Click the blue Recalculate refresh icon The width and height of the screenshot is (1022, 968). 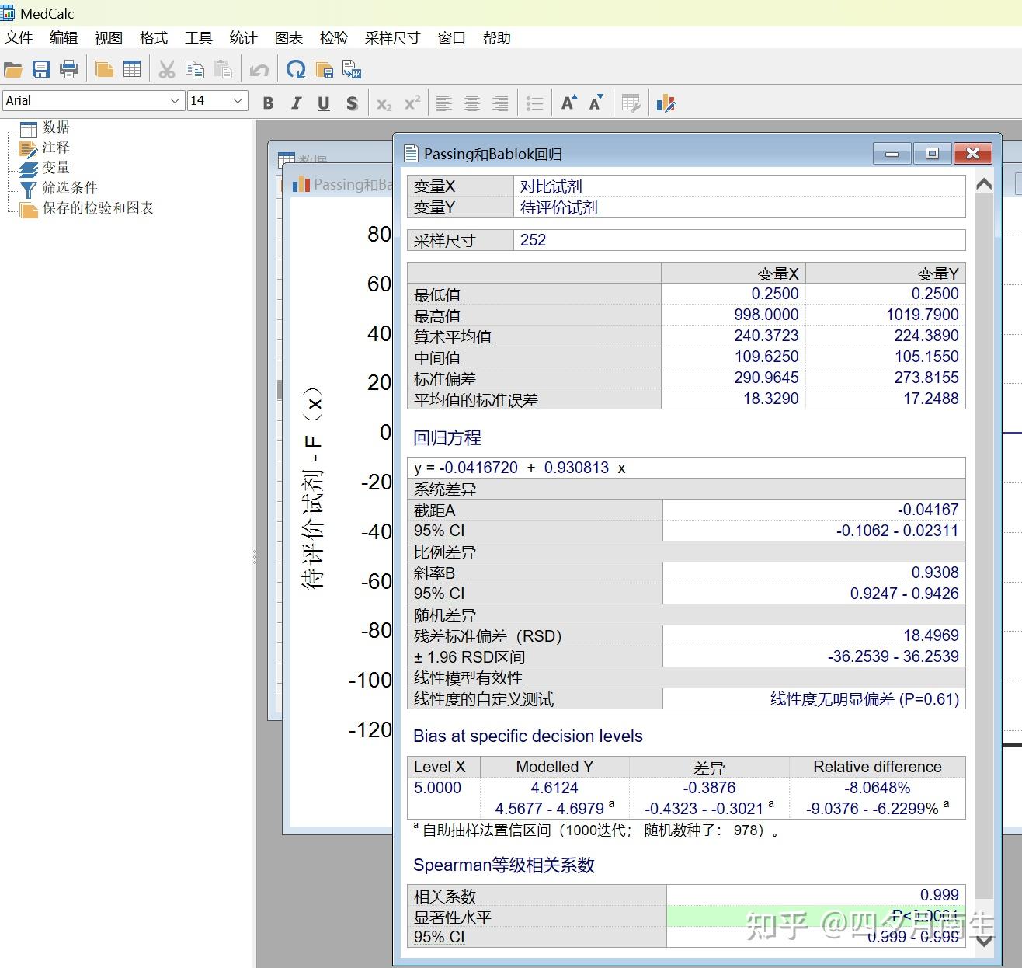[x=295, y=70]
